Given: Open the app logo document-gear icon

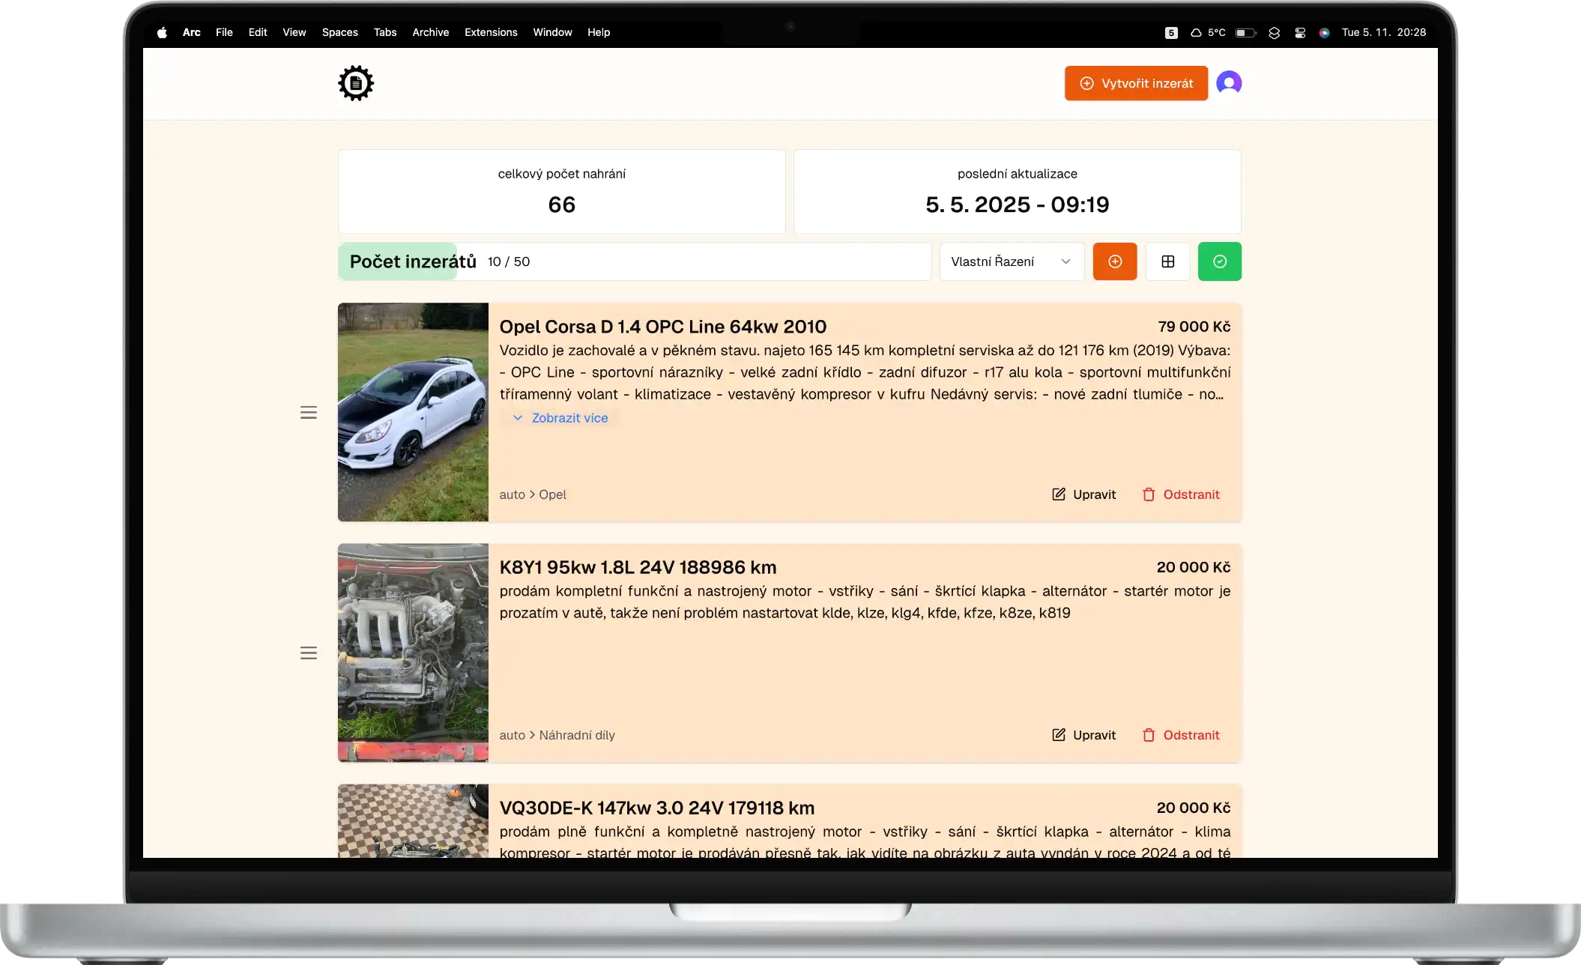Looking at the screenshot, I should pyautogui.click(x=355, y=82).
